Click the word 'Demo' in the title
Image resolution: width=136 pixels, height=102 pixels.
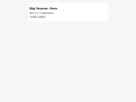point(54,8)
